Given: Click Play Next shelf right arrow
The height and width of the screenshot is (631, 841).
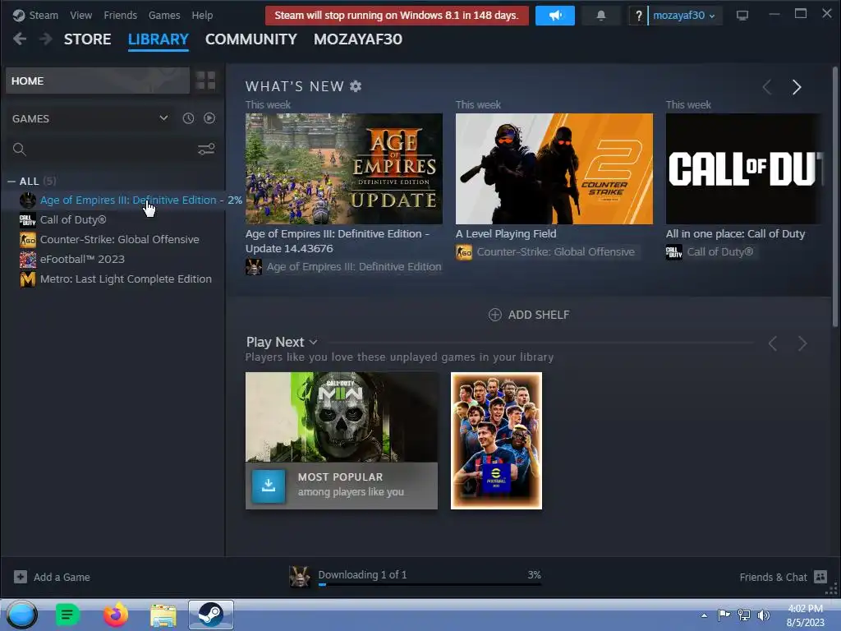Looking at the screenshot, I should point(802,343).
